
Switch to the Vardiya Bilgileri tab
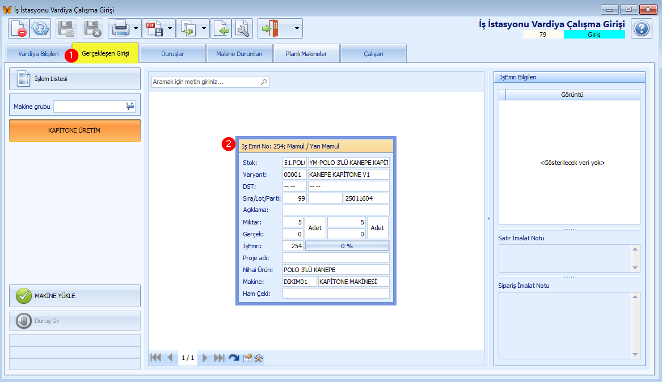(x=39, y=54)
